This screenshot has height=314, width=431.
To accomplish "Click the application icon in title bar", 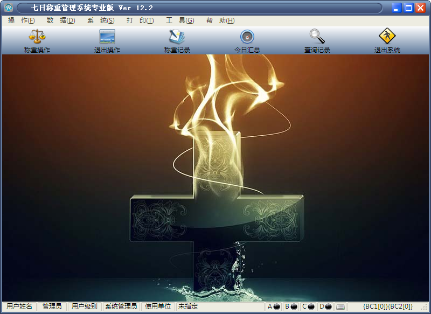I will (x=9, y=8).
